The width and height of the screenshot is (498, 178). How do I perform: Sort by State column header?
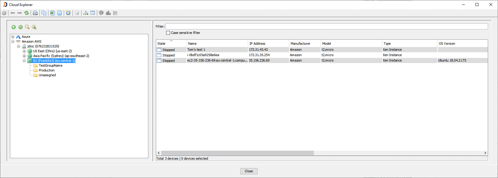coord(171,44)
